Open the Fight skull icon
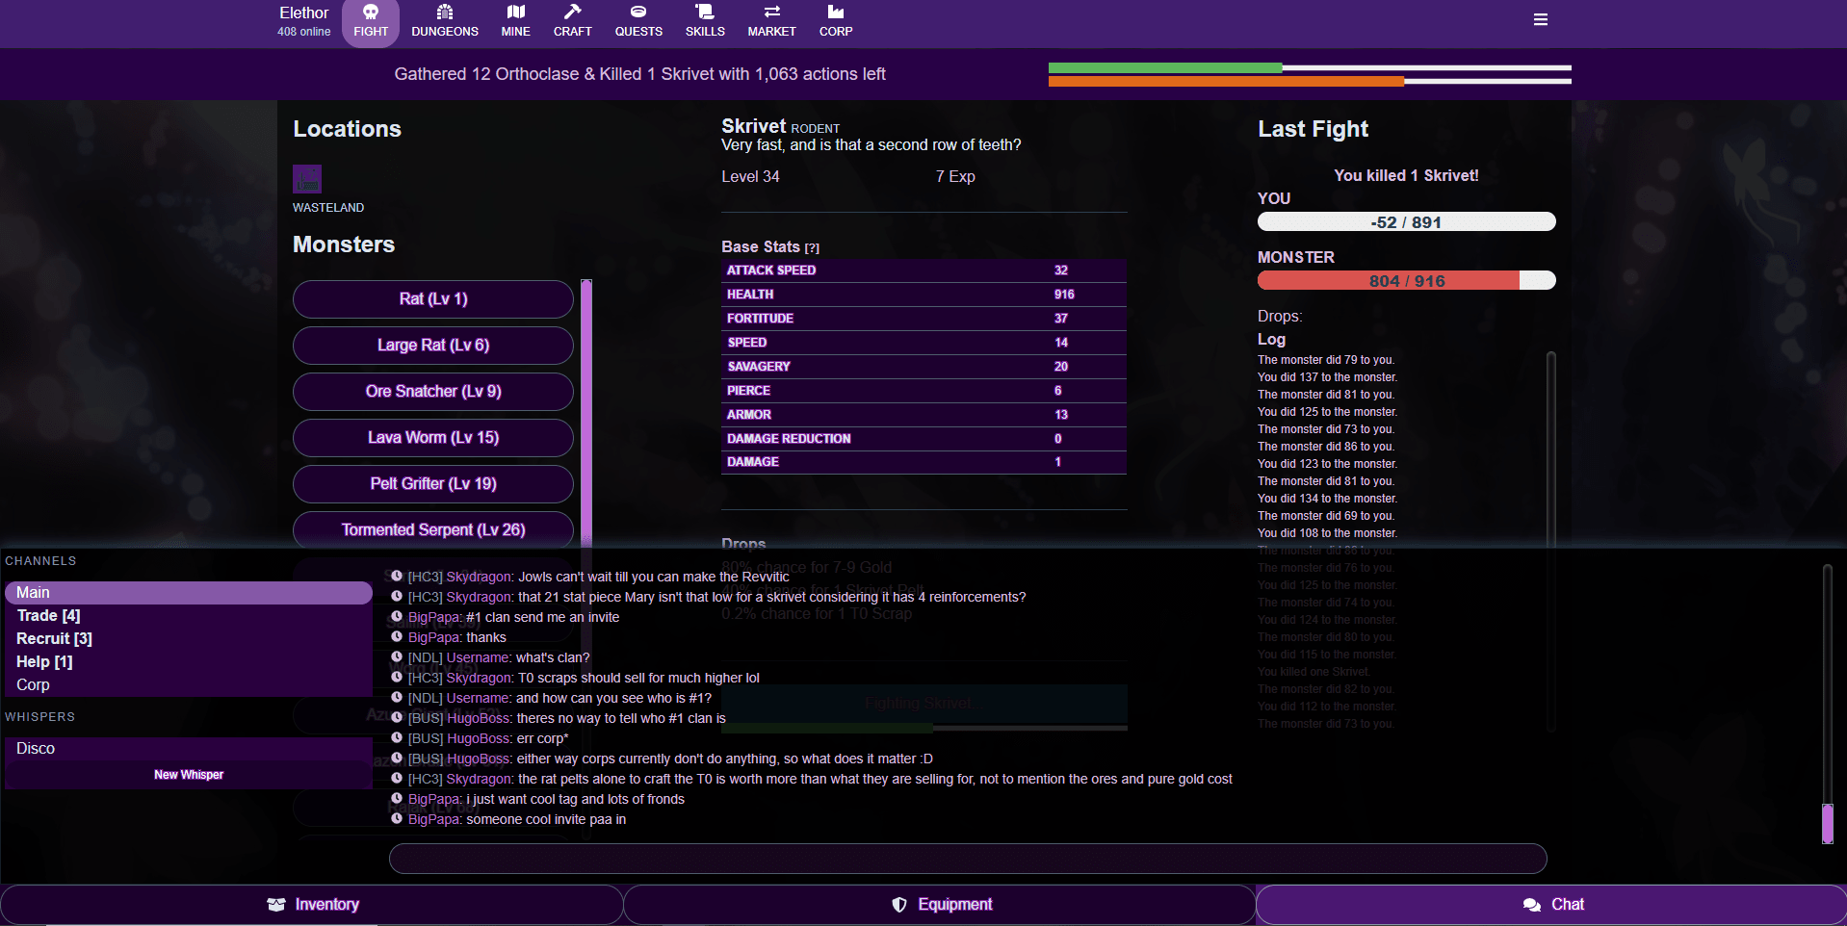The image size is (1847, 926). click(371, 13)
